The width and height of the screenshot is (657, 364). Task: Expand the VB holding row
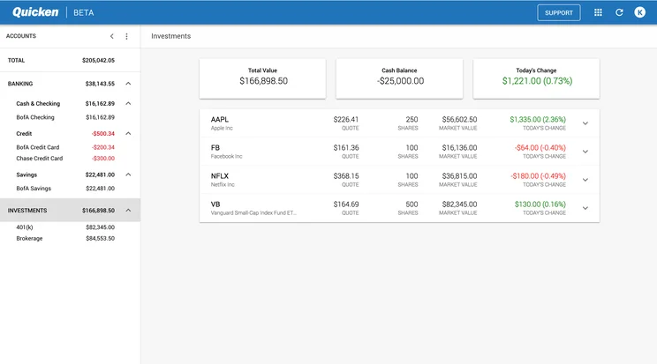pos(585,208)
